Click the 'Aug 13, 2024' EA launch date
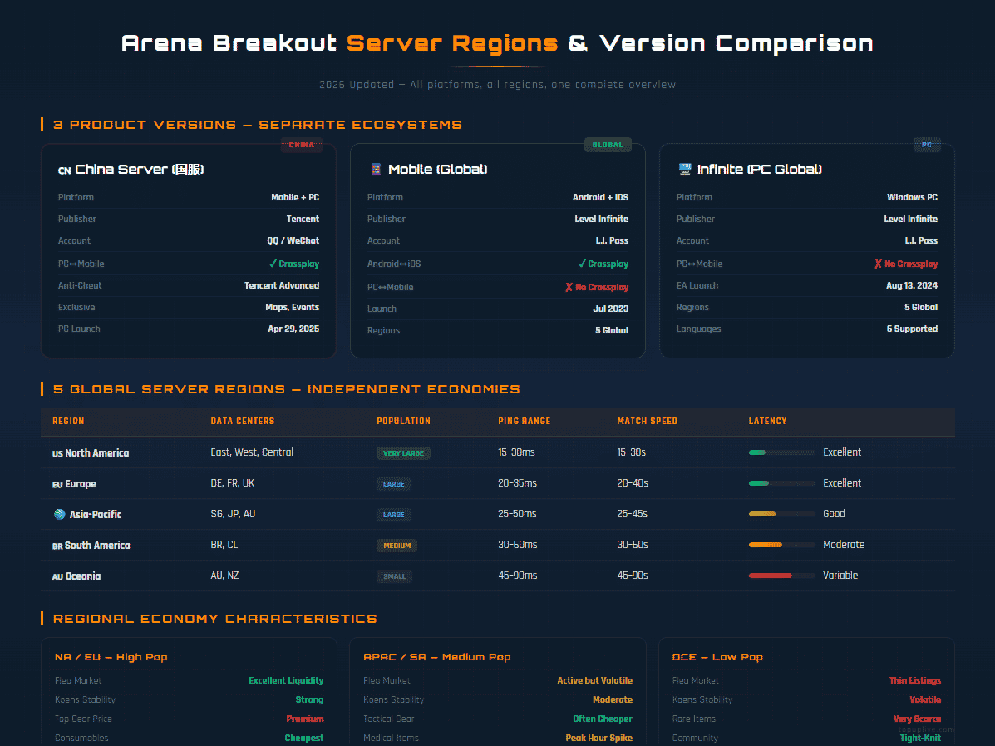The width and height of the screenshot is (995, 746). point(912,286)
